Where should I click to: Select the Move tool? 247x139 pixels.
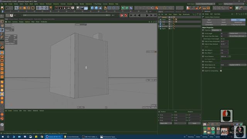pos(20,8)
